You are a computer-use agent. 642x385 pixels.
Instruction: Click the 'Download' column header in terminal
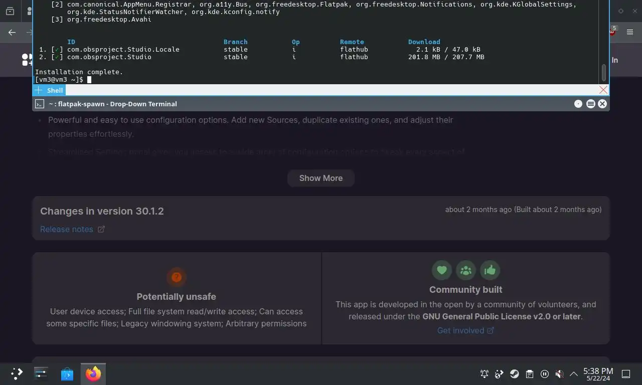pyautogui.click(x=424, y=42)
